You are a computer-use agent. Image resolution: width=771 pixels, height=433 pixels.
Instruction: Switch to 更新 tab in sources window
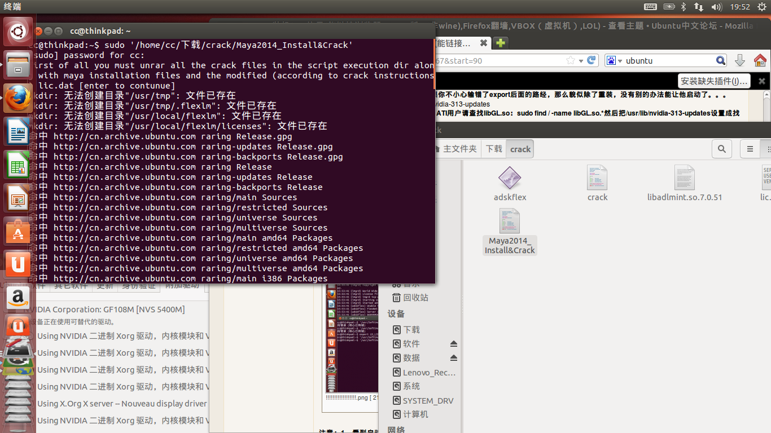(104, 286)
